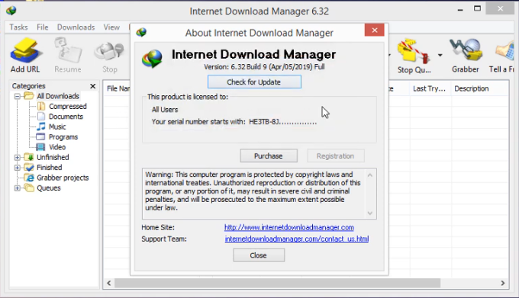Click warning text scroll up arrow
This screenshot has height=298, width=519.
click(370, 175)
